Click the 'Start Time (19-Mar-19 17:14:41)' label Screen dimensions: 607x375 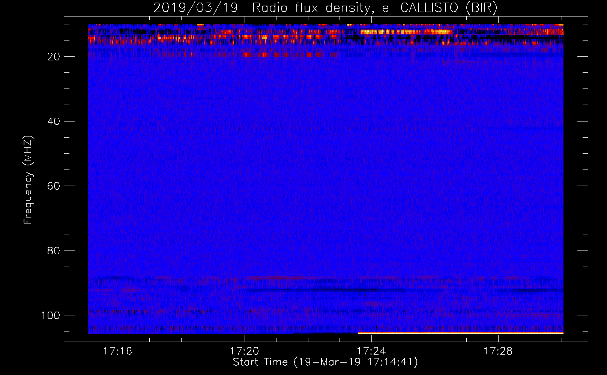point(325,362)
